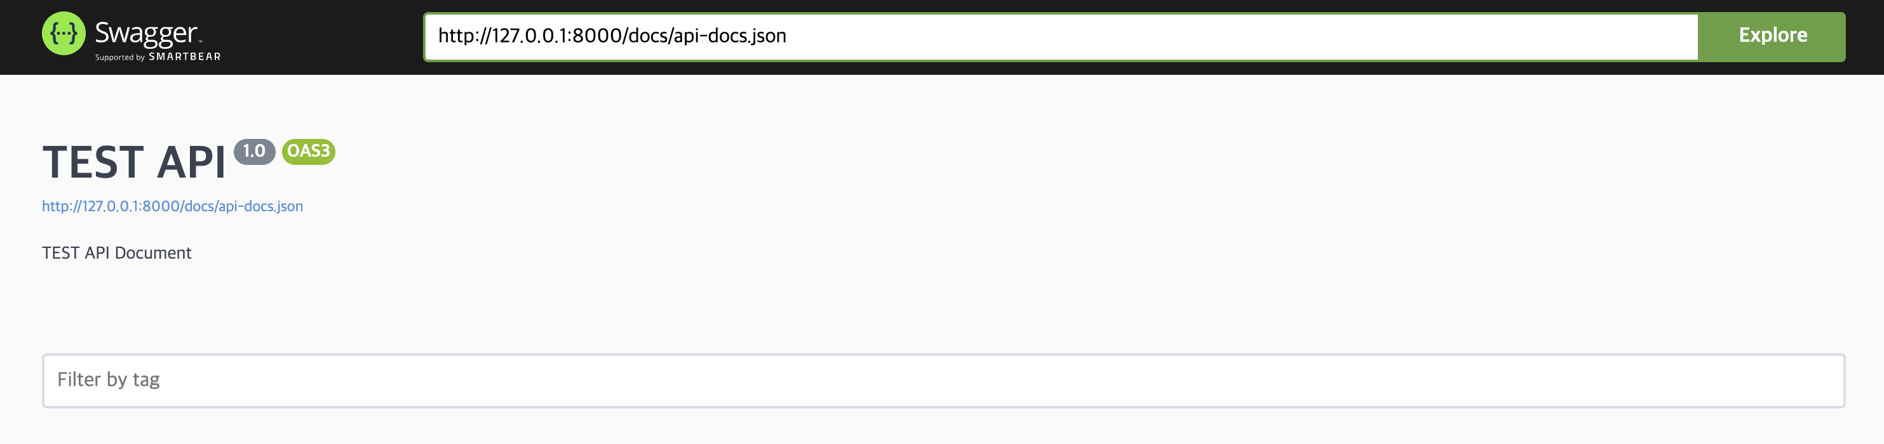Click the gray 1.0 version badge
Image resolution: width=1884 pixels, height=444 pixels.
click(x=254, y=151)
